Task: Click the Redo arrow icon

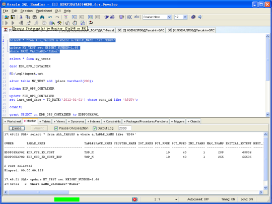Action: click(x=57, y=17)
